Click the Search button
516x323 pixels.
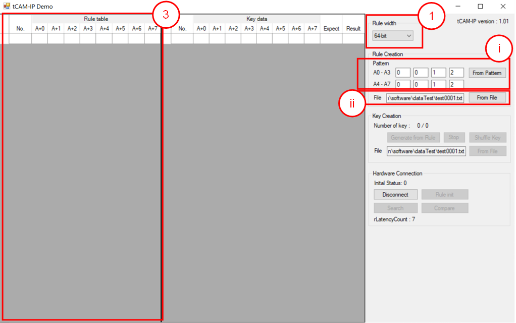[395, 208]
